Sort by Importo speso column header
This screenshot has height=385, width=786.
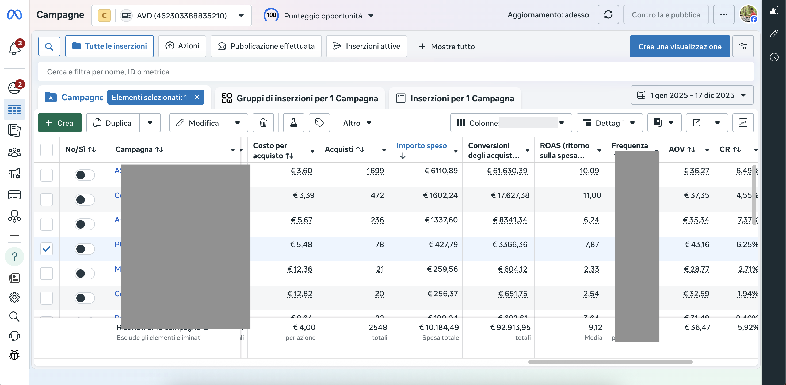point(421,146)
